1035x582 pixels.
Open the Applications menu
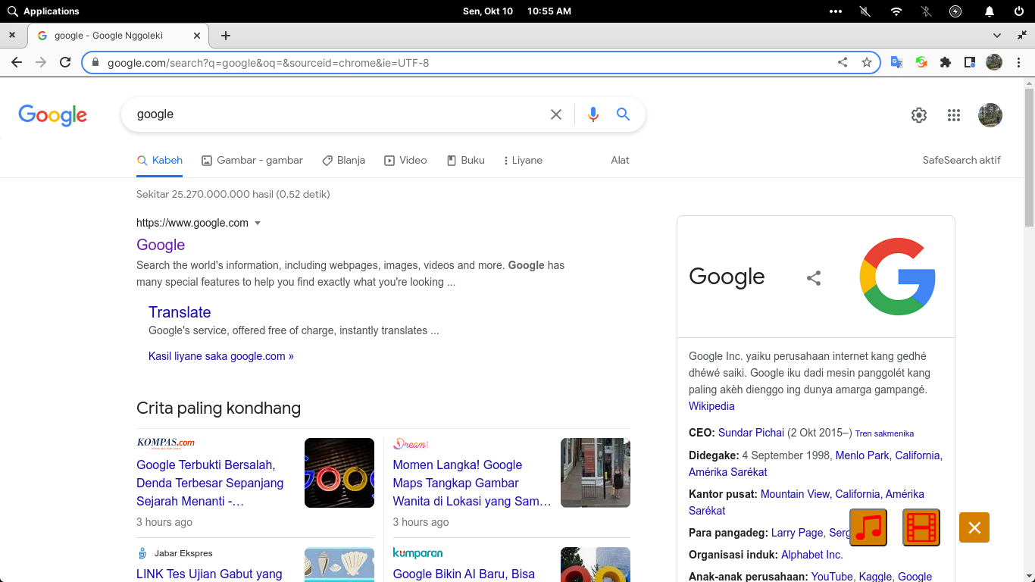pyautogui.click(x=43, y=11)
